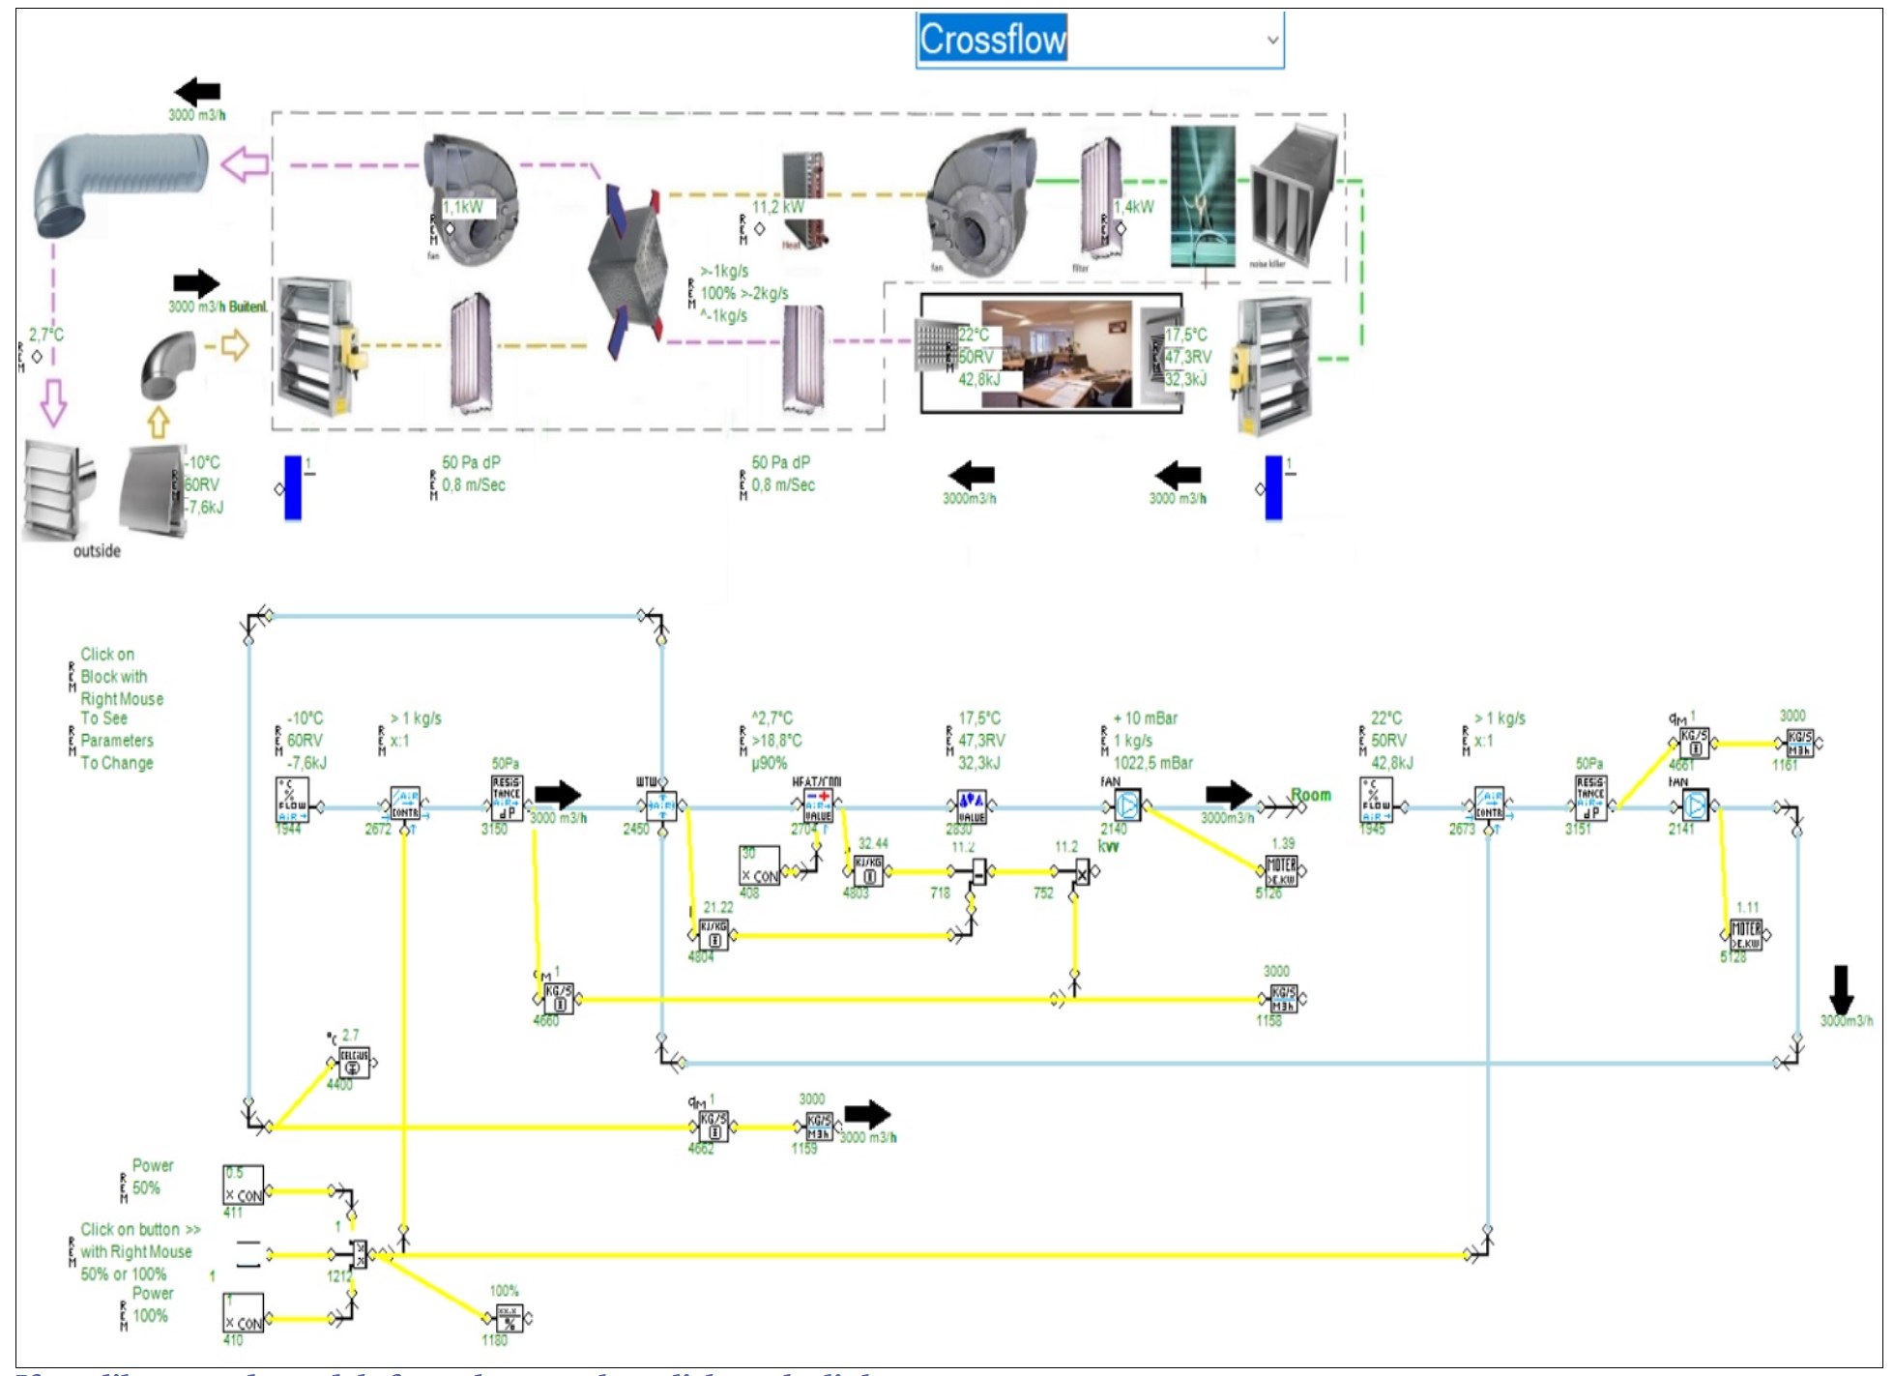Select the Celsius display block 4400
Image resolution: width=1894 pixels, height=1376 pixels.
(x=354, y=1063)
